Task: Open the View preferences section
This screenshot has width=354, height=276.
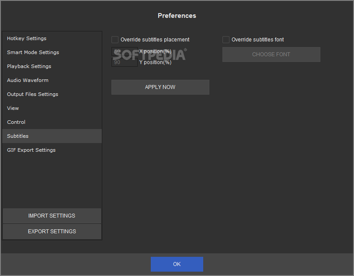Action: tap(52, 108)
